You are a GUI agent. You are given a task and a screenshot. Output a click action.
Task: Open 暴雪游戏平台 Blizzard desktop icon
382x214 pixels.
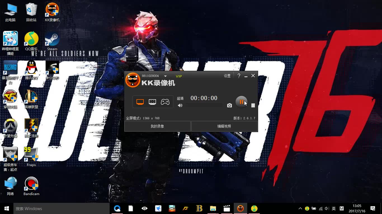(x=10, y=72)
